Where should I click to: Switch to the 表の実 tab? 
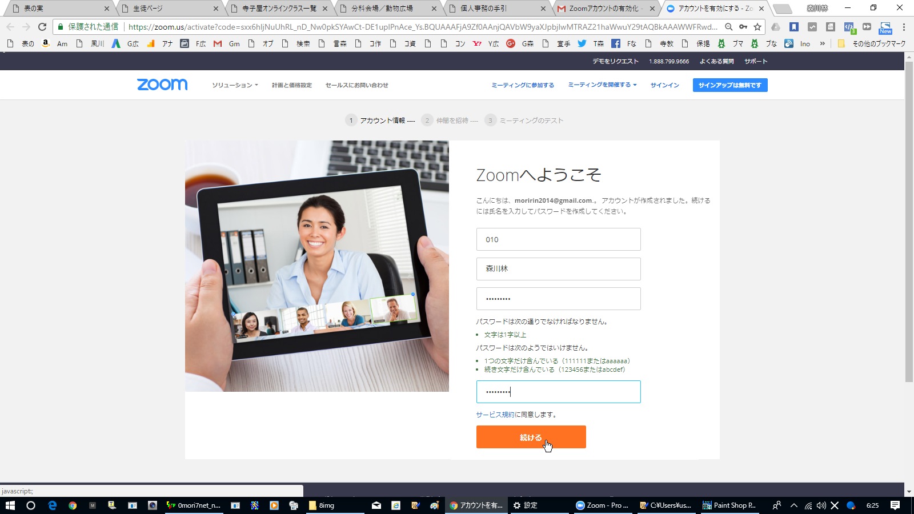pyautogui.click(x=61, y=9)
